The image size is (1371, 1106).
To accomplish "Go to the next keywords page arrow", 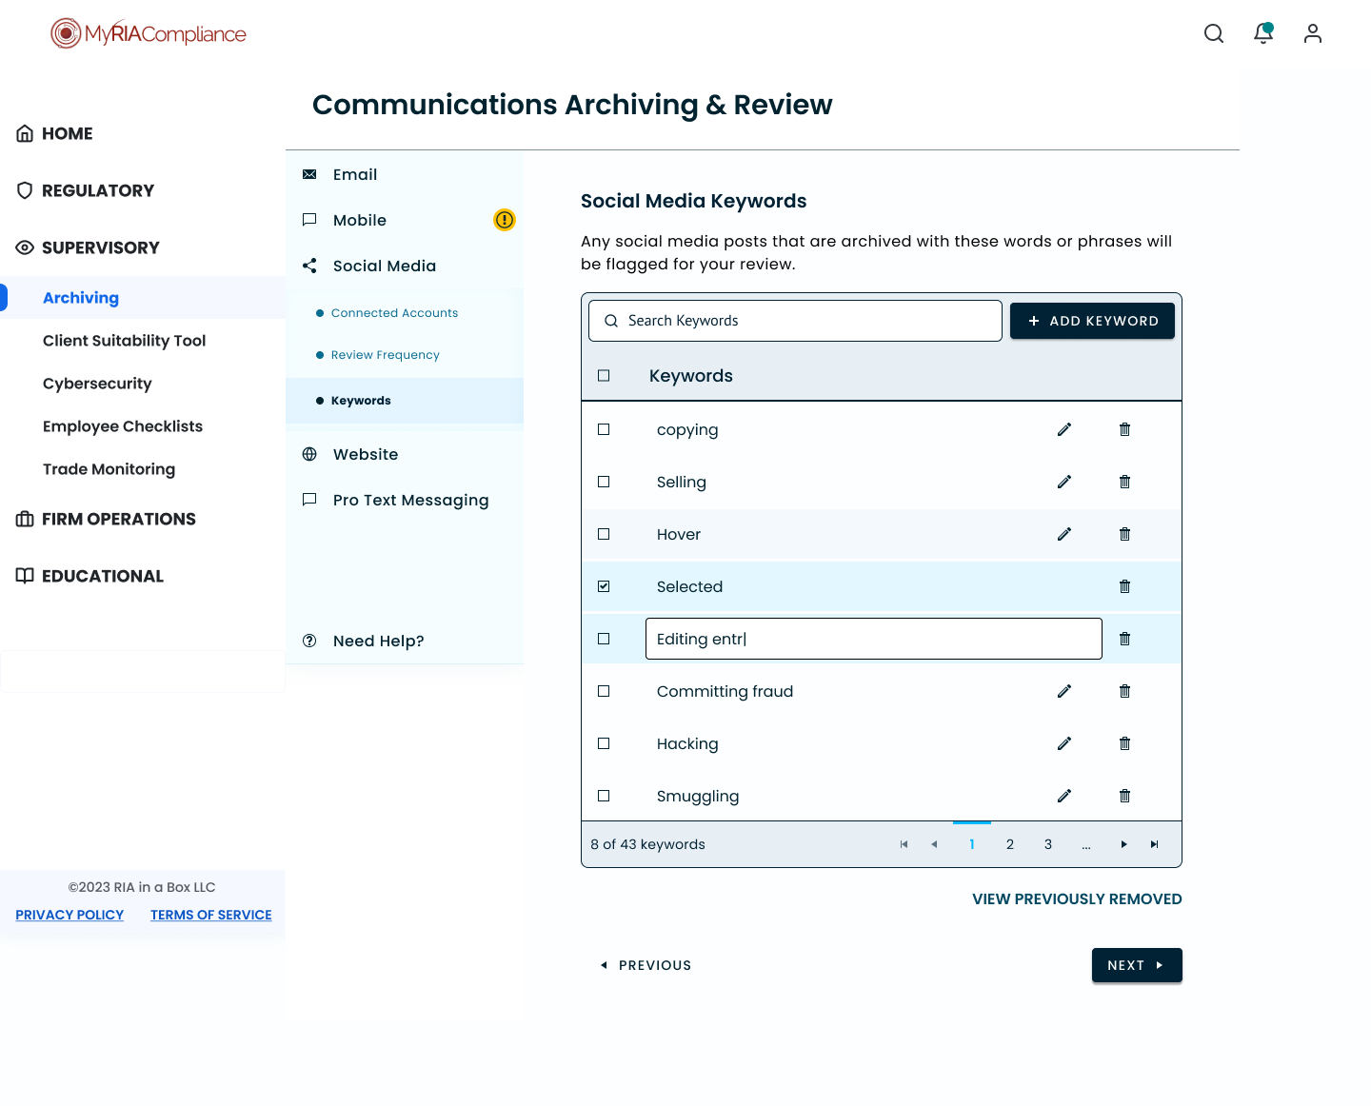I will [x=1124, y=844].
